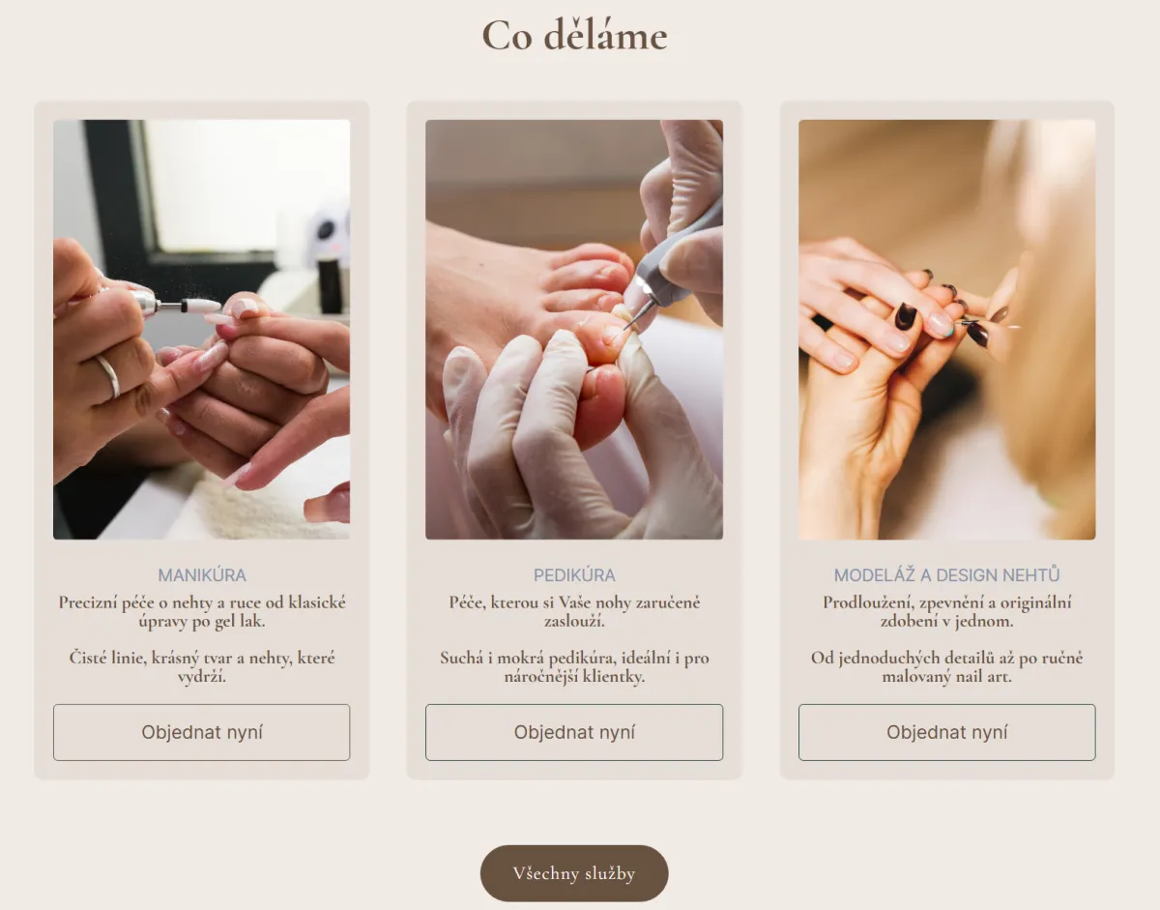Click the manicure photo with nail drill

[x=201, y=329]
